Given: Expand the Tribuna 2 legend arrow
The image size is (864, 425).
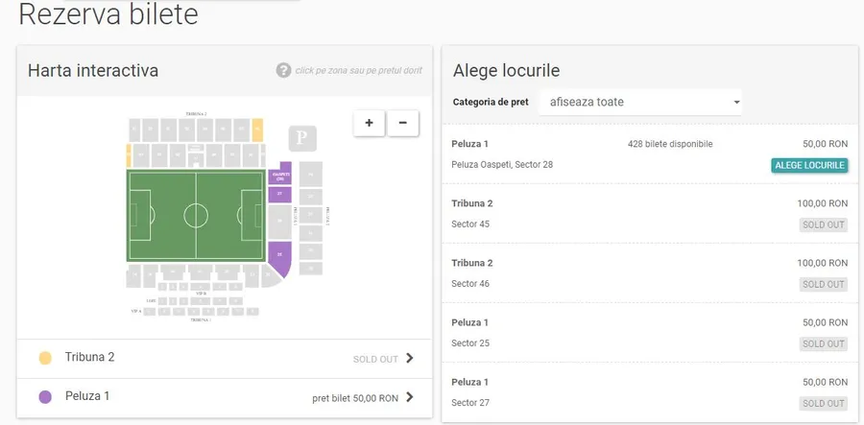Looking at the screenshot, I should pyautogui.click(x=410, y=359).
